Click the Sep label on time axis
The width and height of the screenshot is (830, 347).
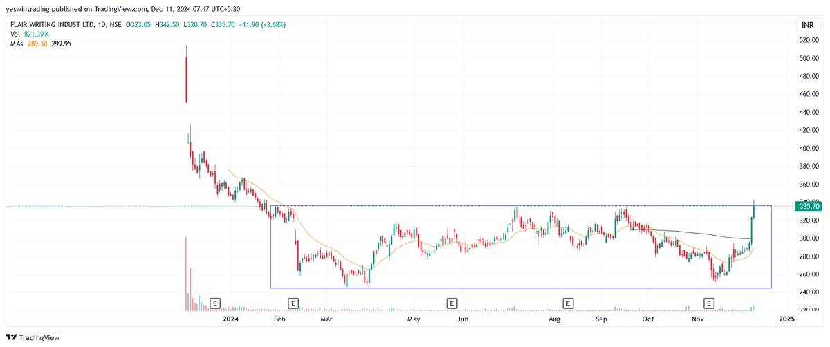pos(601,320)
